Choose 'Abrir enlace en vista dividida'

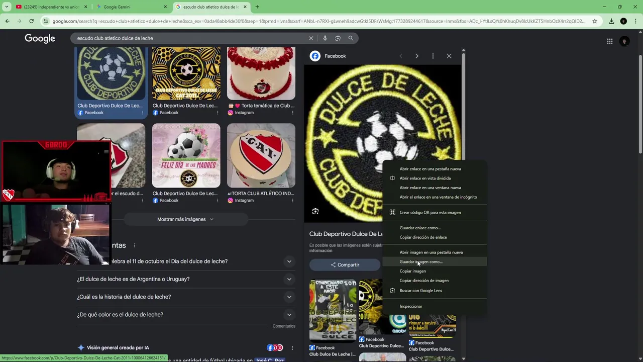click(435, 178)
